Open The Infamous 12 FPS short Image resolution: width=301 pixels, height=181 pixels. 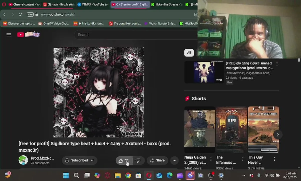coord(232,129)
